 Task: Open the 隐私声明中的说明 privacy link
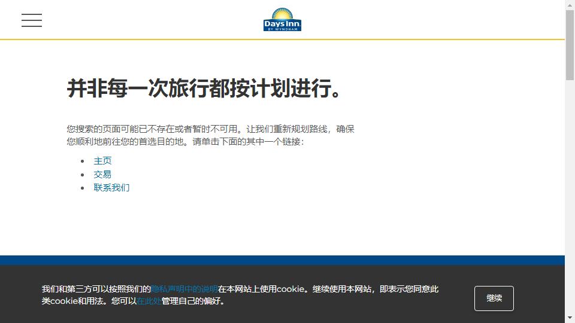pos(184,289)
